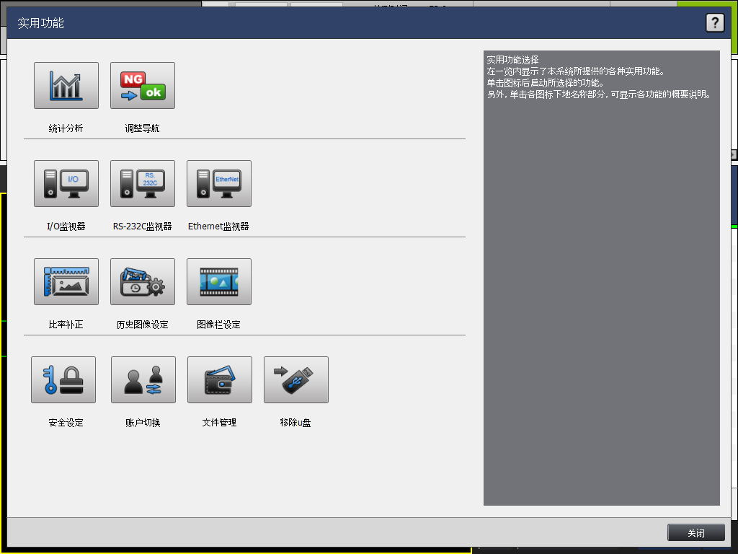Image resolution: width=738 pixels, height=554 pixels.
Task: Open the Ethernet监视器 icon
Action: 219,184
